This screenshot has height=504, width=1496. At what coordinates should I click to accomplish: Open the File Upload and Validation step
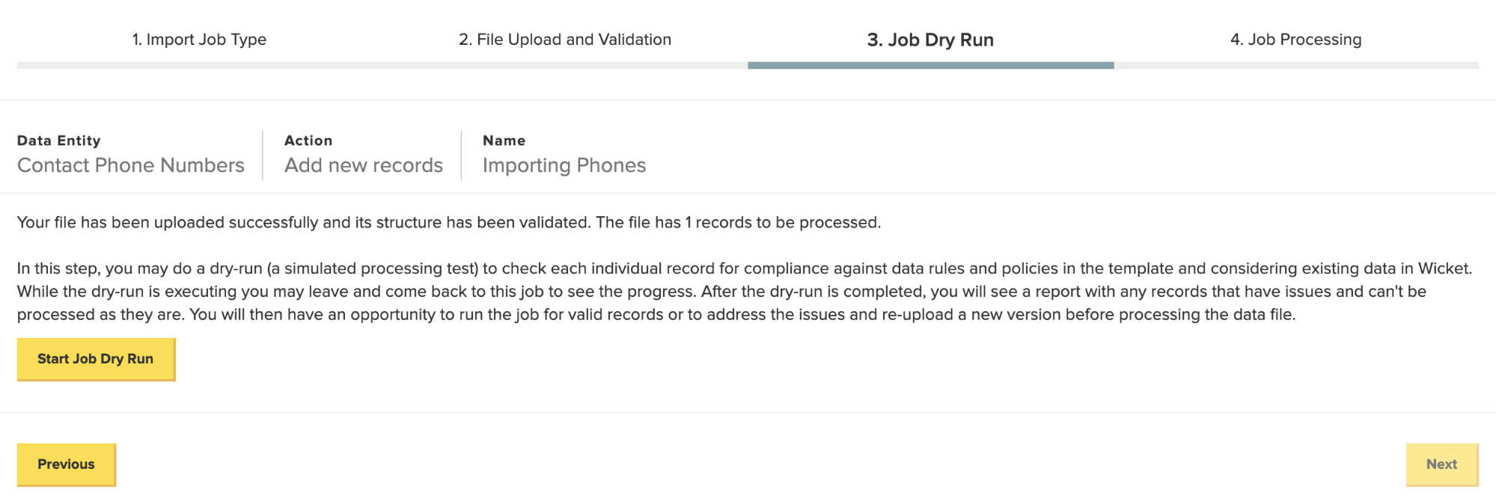click(565, 40)
